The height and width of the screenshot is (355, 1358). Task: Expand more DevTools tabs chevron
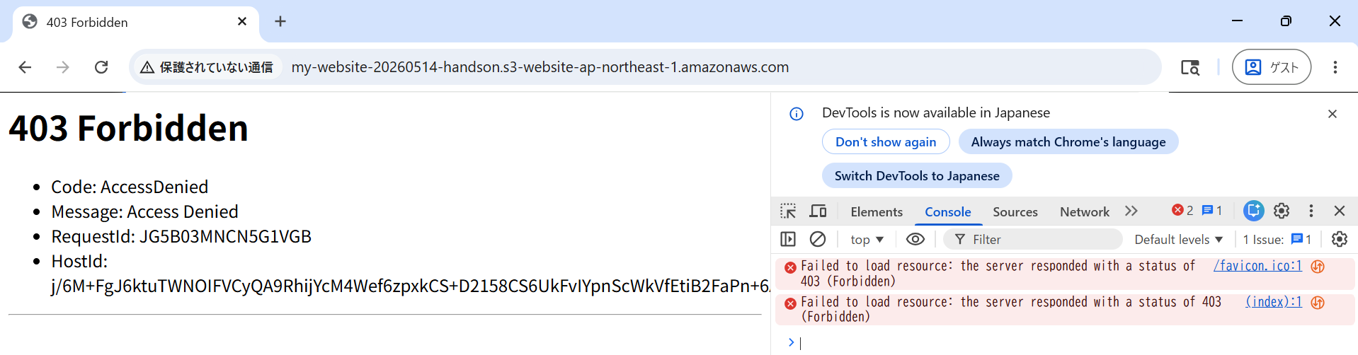1131,211
